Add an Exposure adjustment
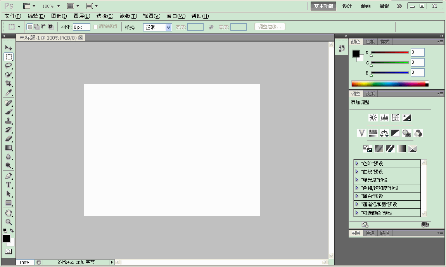446x267 pixels. pos(407,118)
